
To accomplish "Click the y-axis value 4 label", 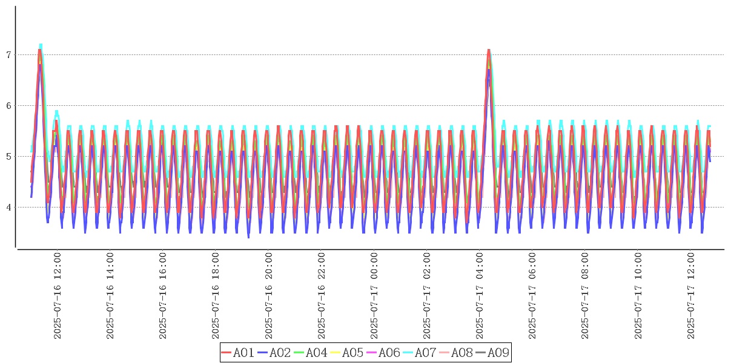I will coord(7,208).
